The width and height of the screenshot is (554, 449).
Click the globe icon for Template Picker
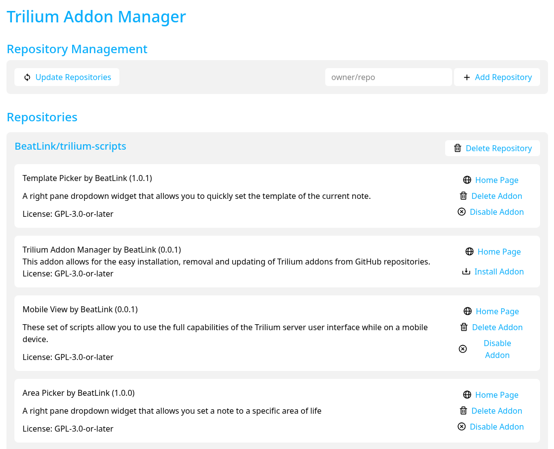click(467, 180)
